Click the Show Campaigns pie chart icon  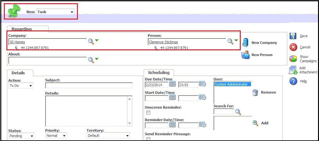point(293,59)
